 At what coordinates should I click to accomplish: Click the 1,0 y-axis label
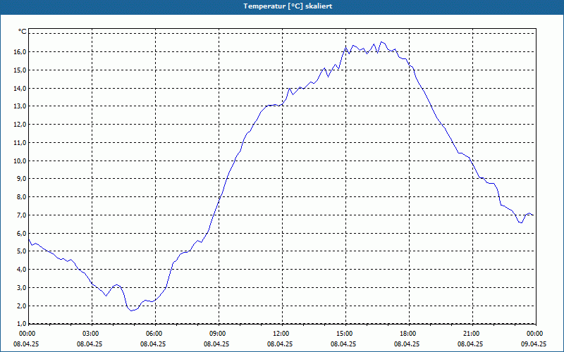pyautogui.click(x=22, y=324)
